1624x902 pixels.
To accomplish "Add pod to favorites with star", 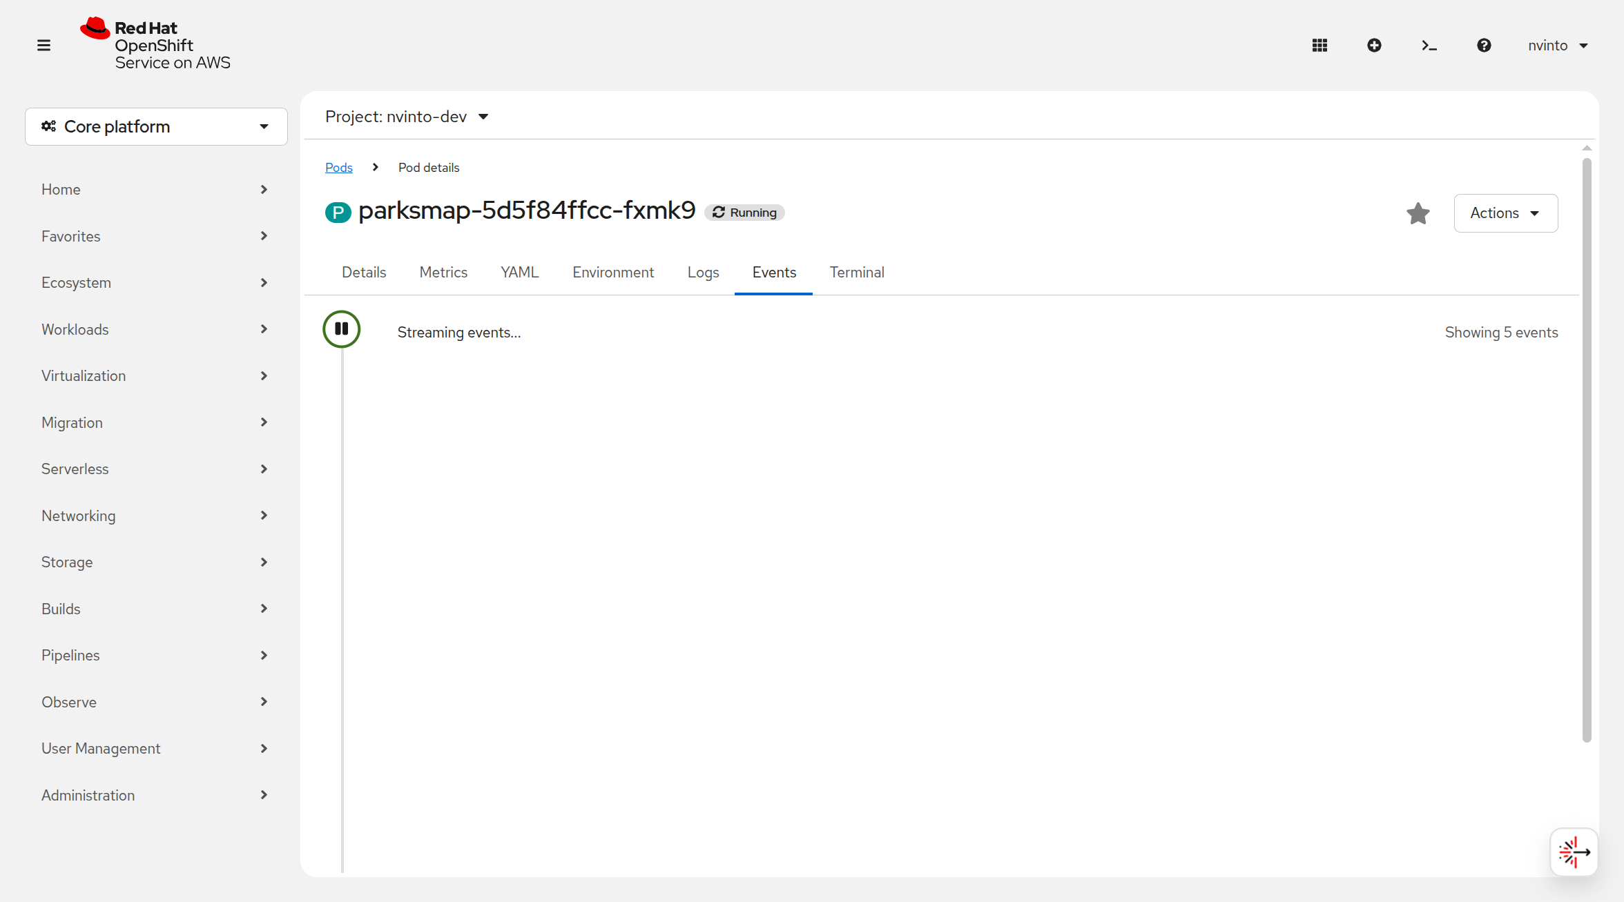I will pos(1418,213).
